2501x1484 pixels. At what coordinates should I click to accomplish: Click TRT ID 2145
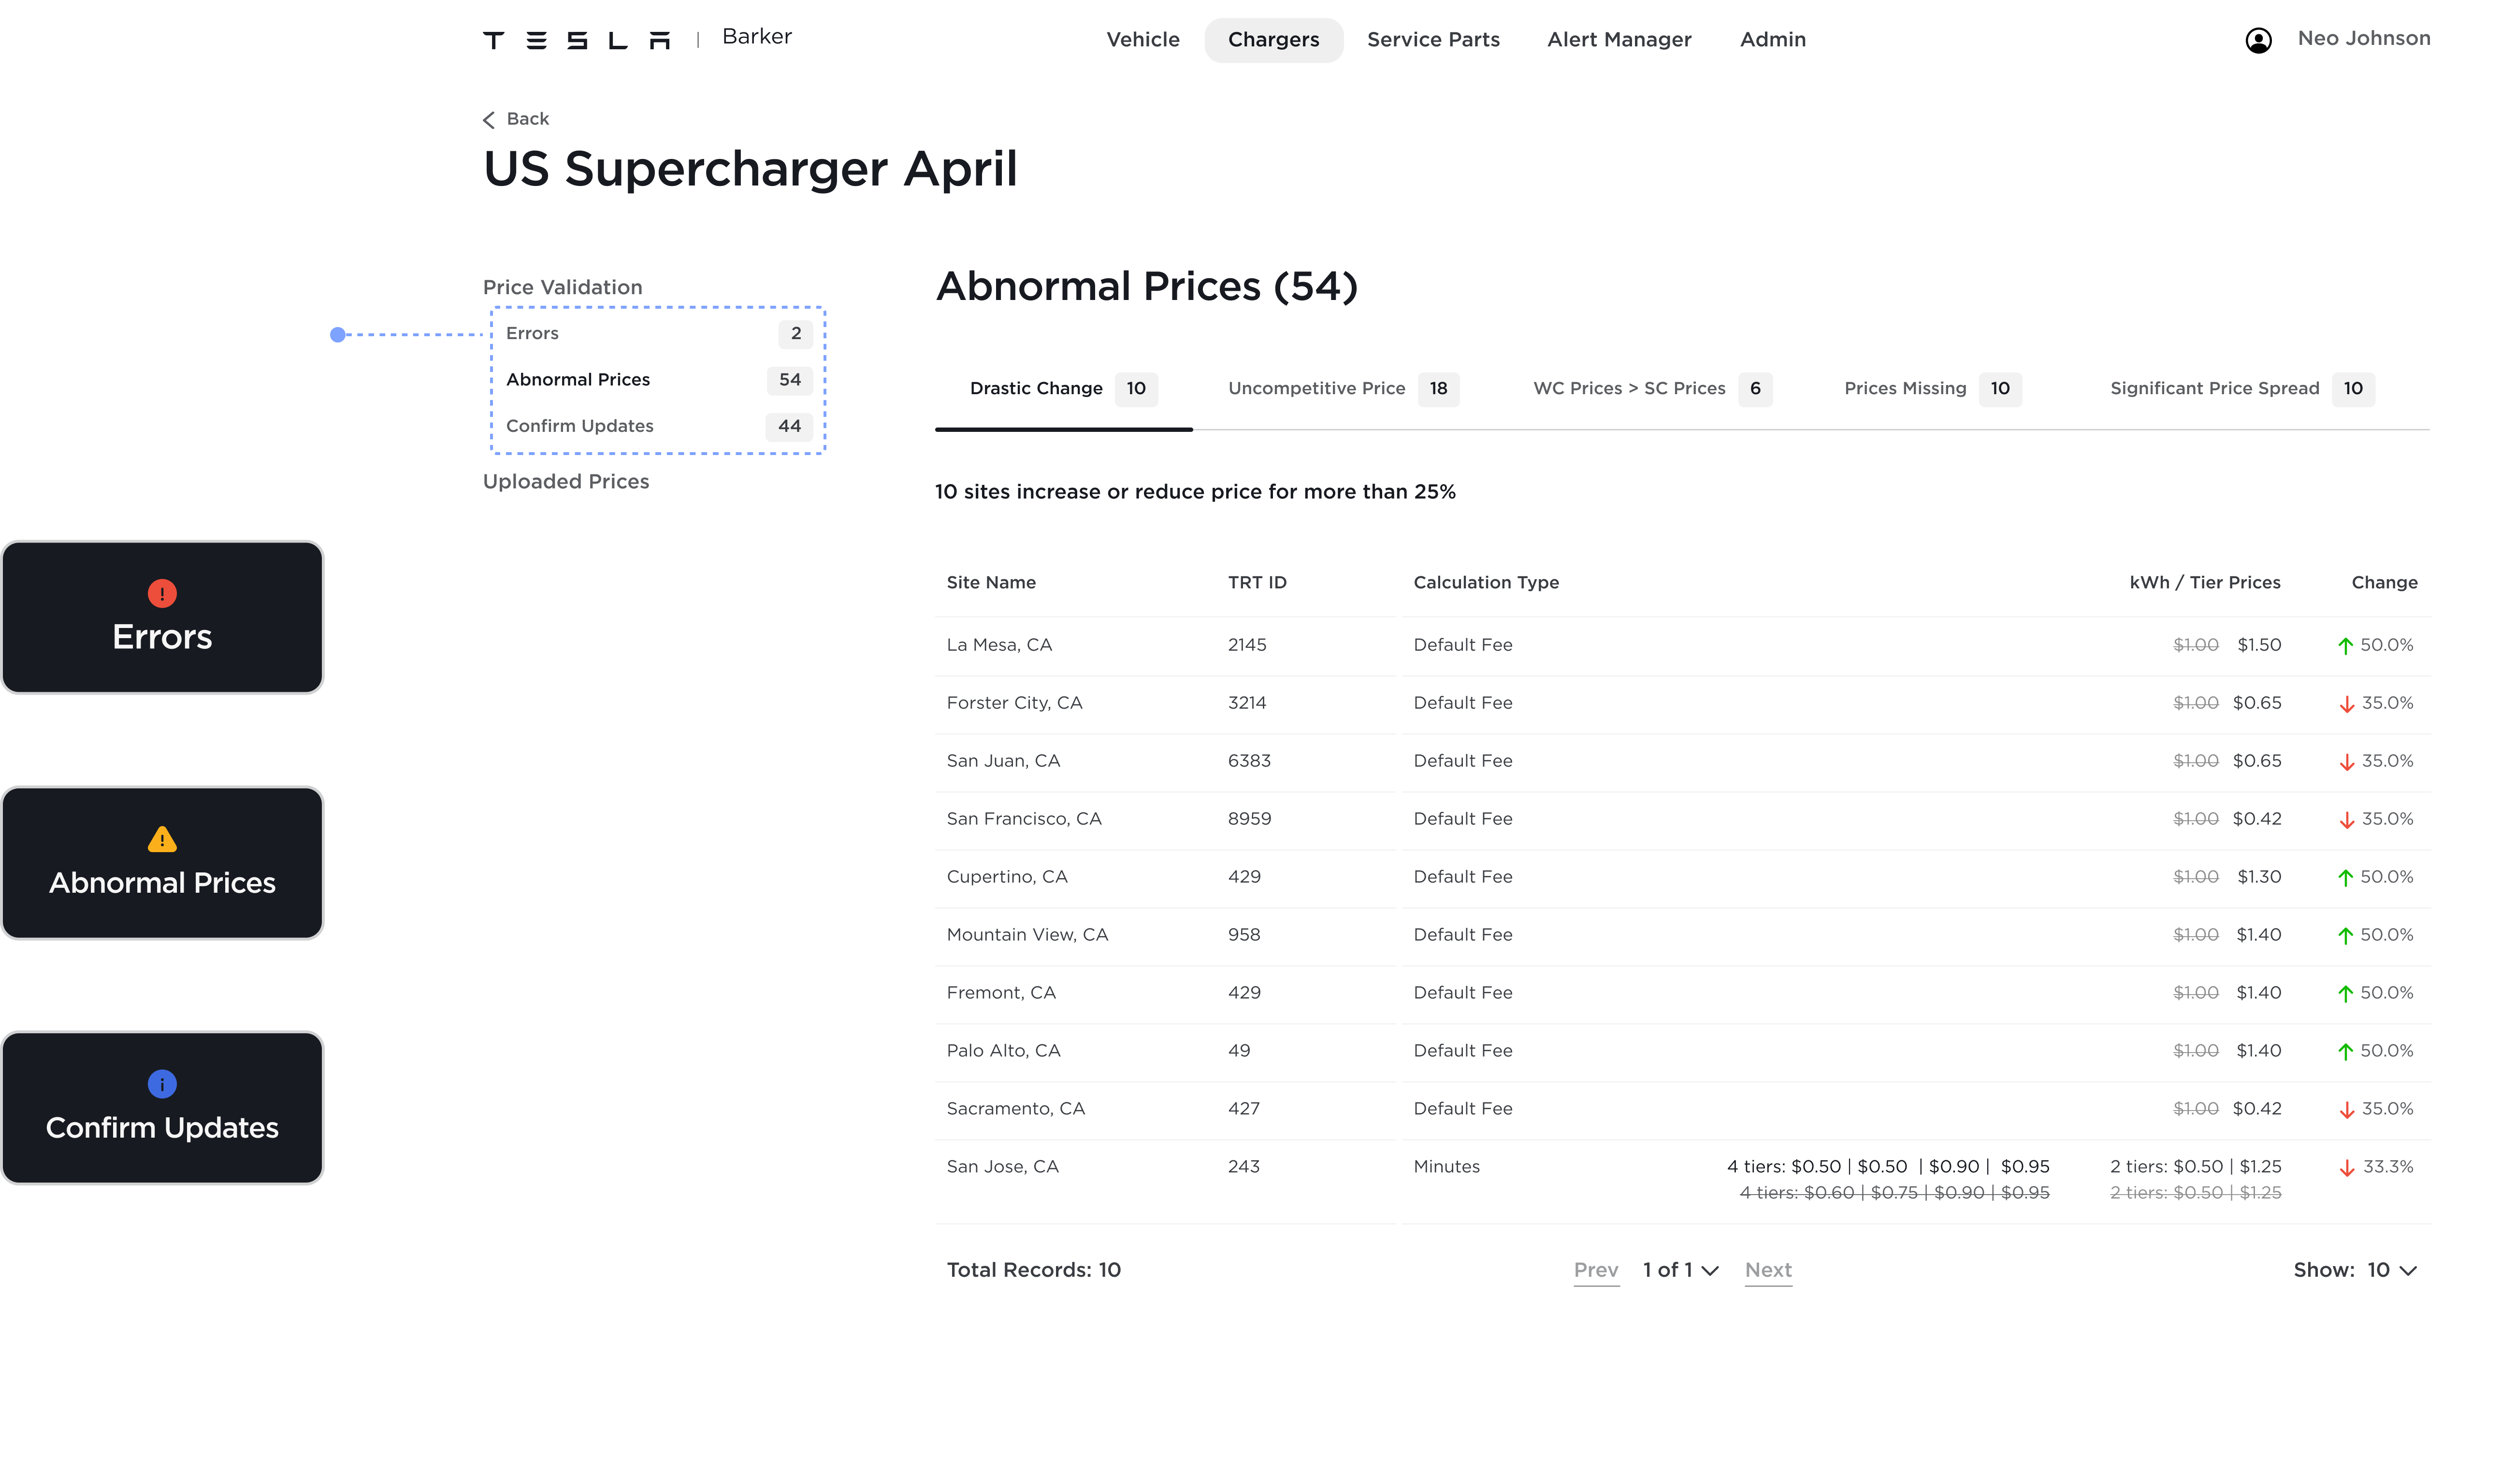(x=1246, y=646)
